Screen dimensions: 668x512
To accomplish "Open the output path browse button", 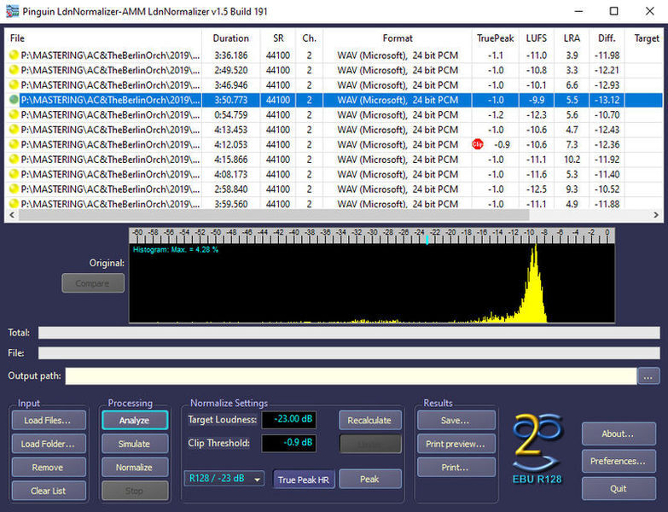I will pyautogui.click(x=648, y=376).
